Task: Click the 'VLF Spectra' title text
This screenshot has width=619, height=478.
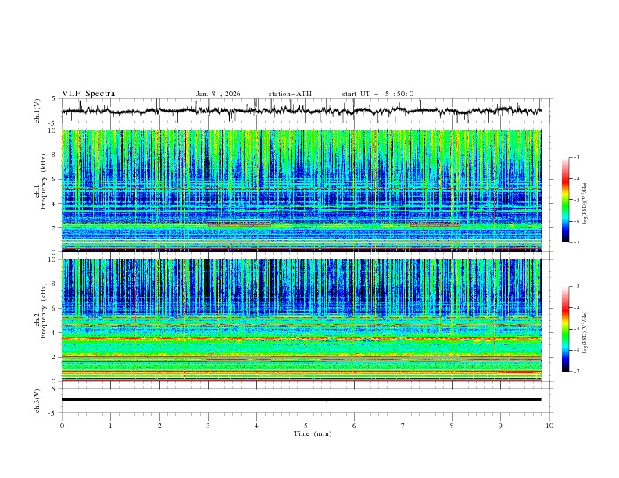Action: tap(88, 94)
